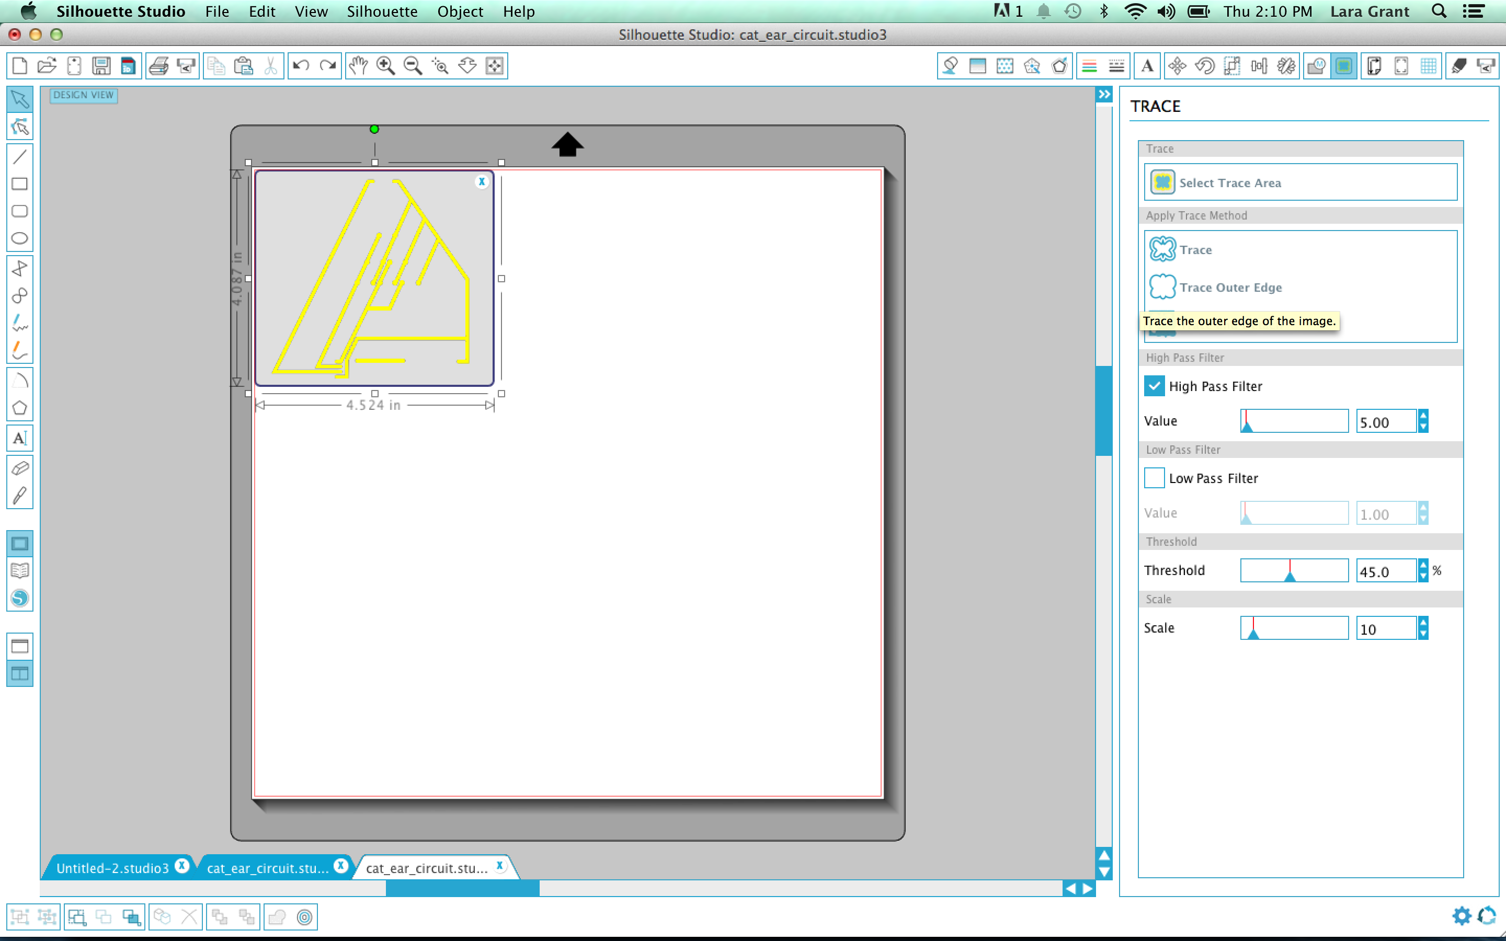The height and width of the screenshot is (941, 1506).
Task: Click the Scale 10 input field
Action: pyautogui.click(x=1387, y=628)
